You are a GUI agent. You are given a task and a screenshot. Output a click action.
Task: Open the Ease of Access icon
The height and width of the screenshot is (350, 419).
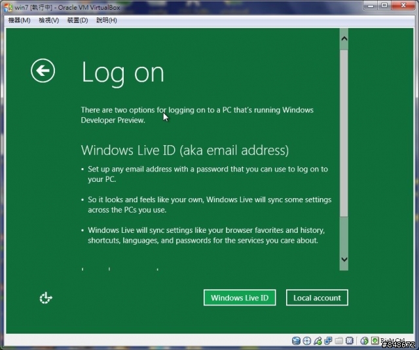pos(46,298)
